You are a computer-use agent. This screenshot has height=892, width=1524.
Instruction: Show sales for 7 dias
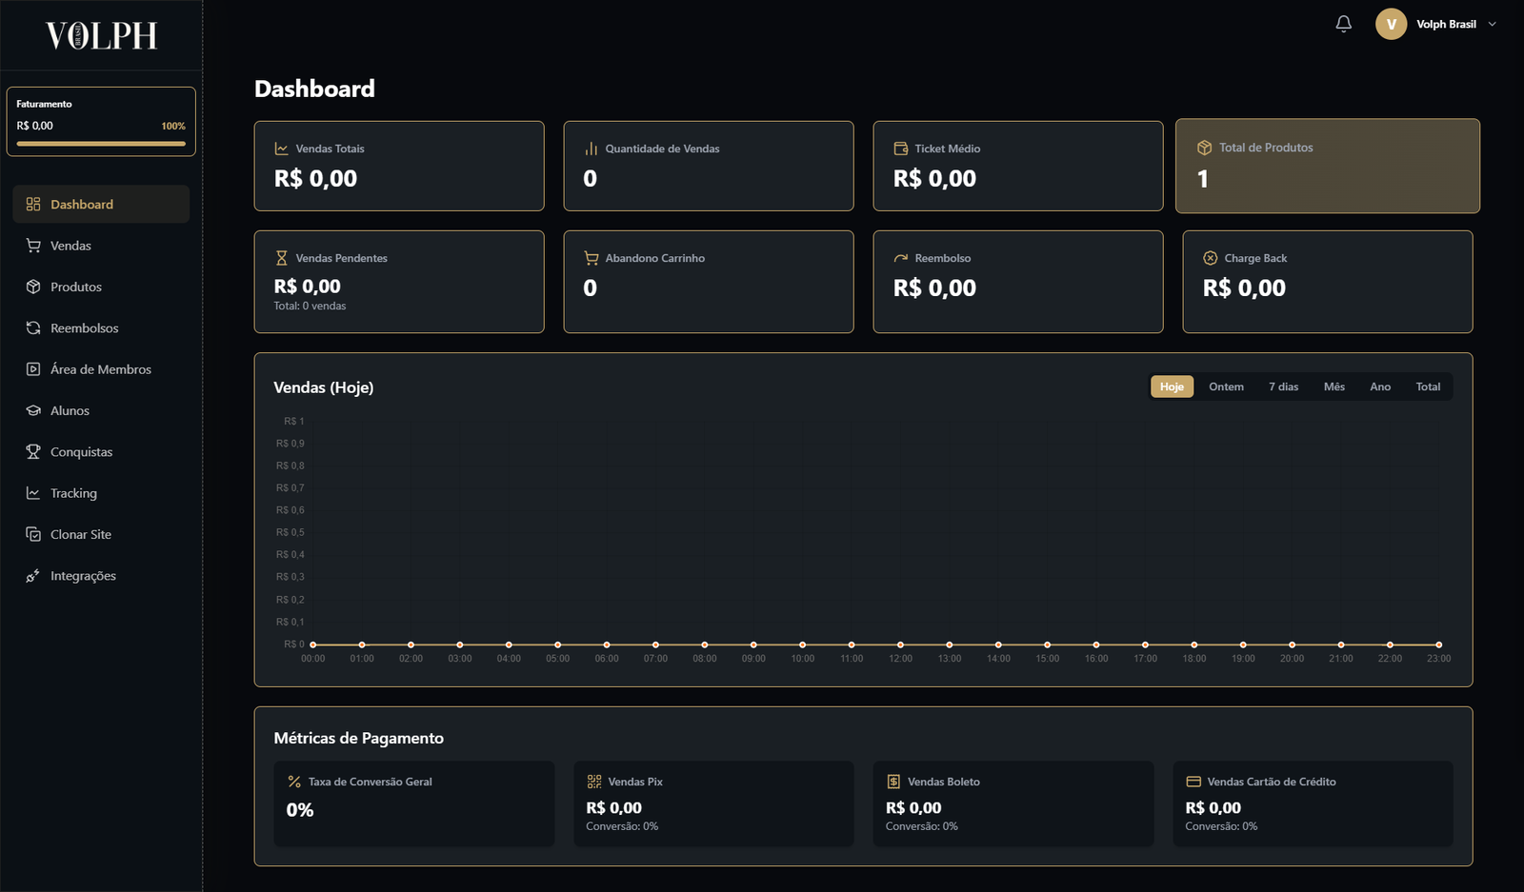(x=1283, y=387)
